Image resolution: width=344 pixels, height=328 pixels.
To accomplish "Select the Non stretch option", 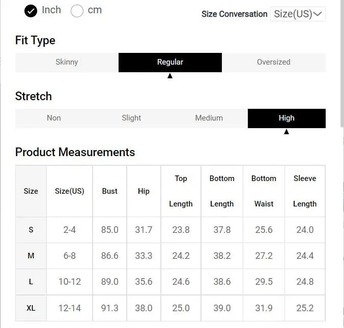I will 54,118.
